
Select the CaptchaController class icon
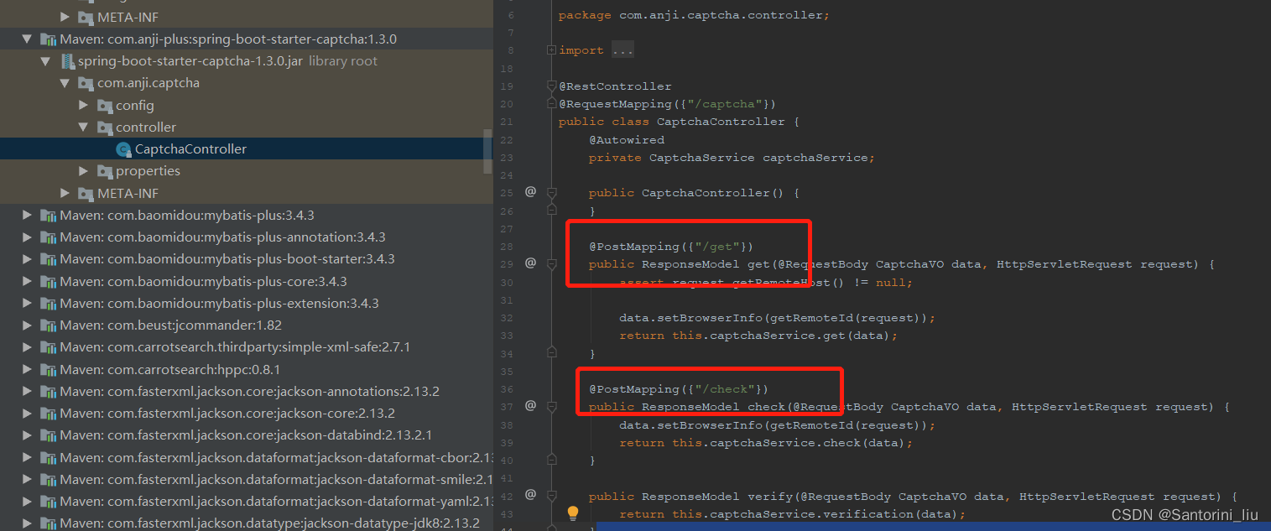click(x=122, y=148)
